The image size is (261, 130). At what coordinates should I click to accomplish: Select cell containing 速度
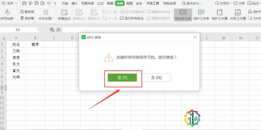pos(16,58)
